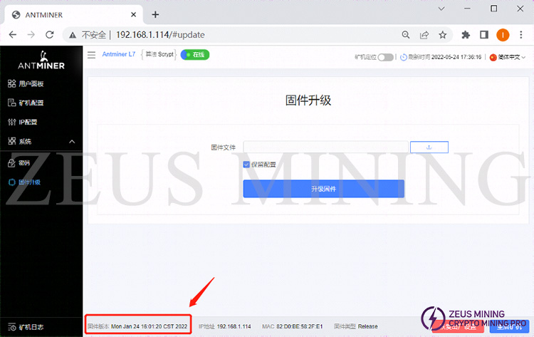This screenshot has height=337, width=534.
Task: Open the browser extensions puzzle icon
Action: (466, 35)
